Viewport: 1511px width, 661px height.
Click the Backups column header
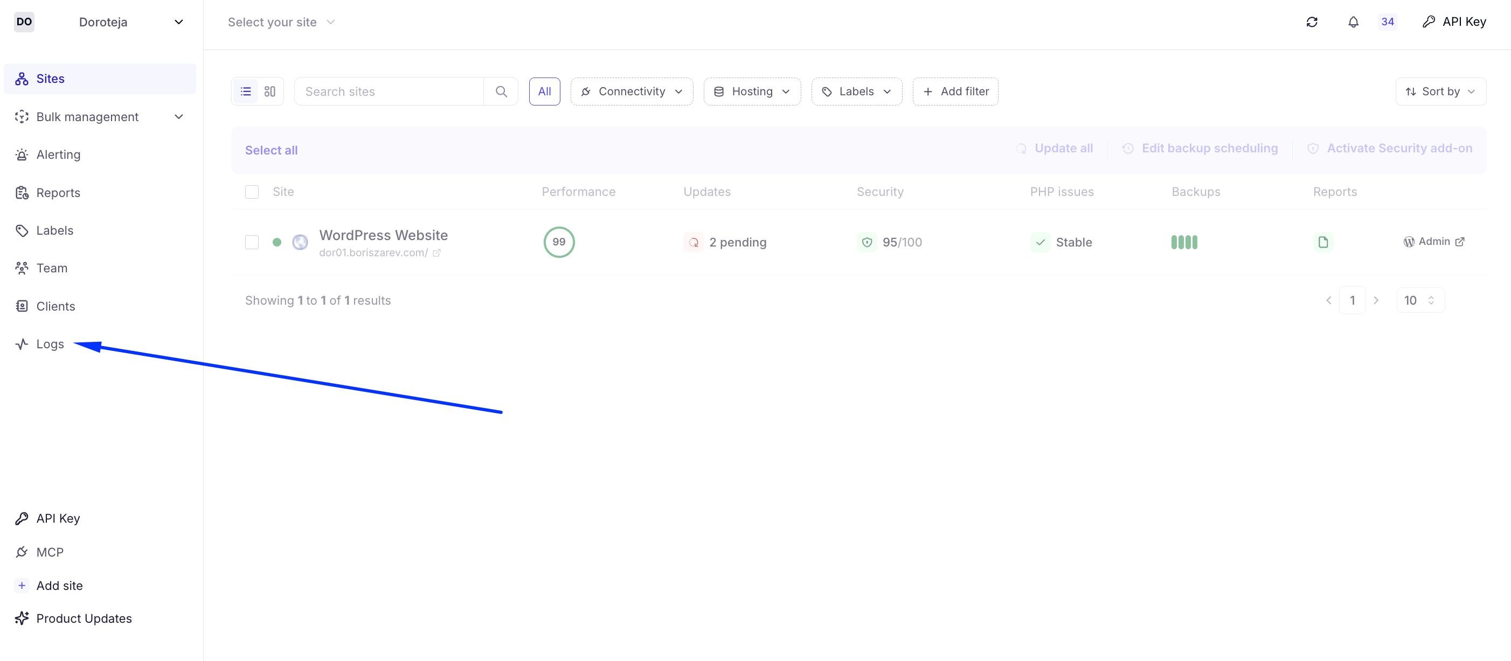coord(1195,192)
